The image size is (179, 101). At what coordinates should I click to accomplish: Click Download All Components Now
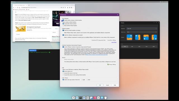pos(98,40)
